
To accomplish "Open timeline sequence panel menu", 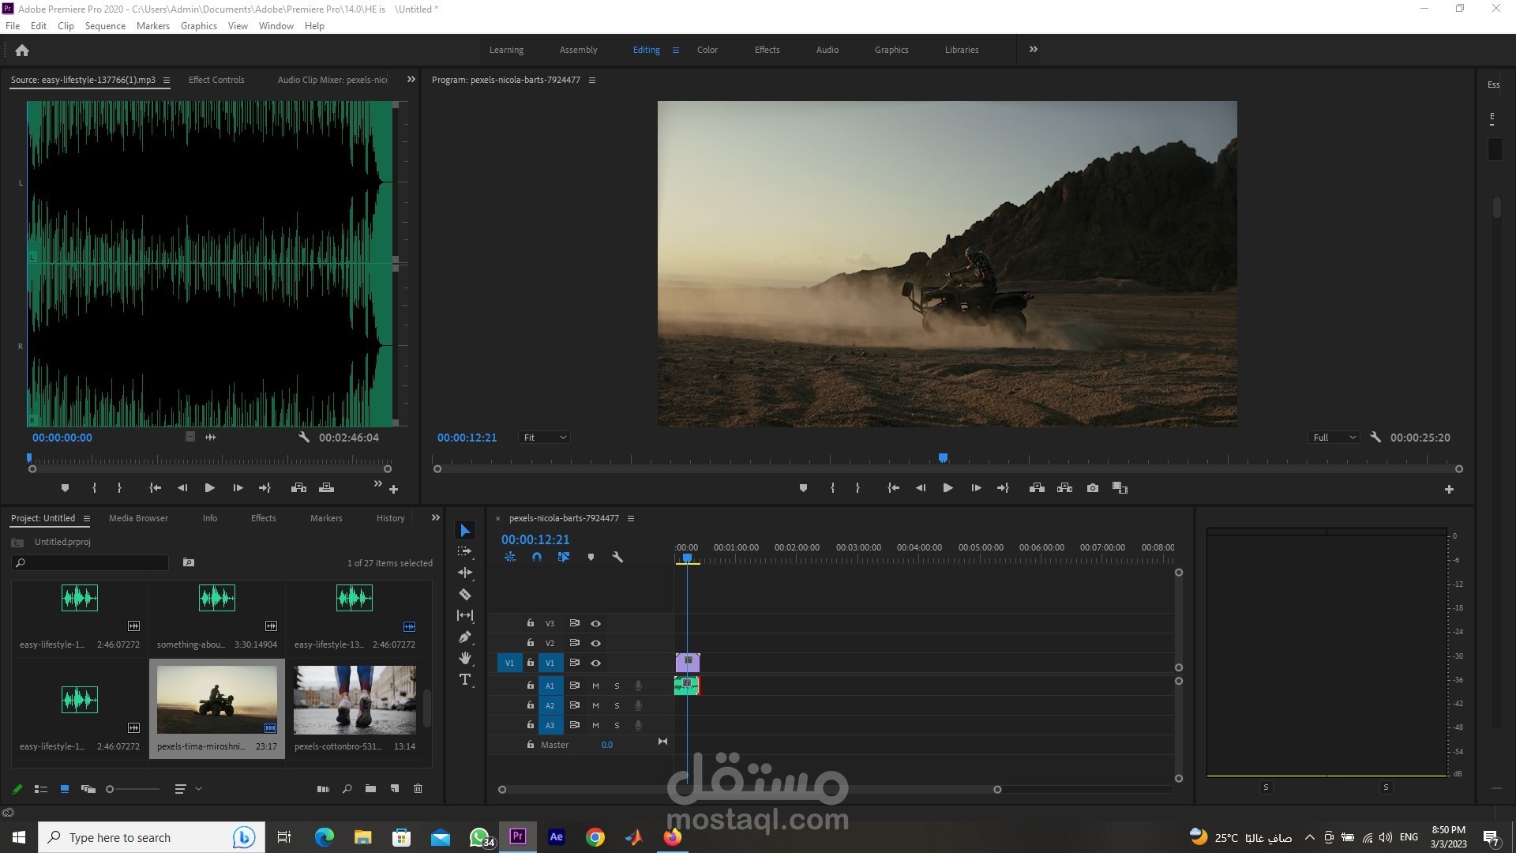I will tap(631, 518).
